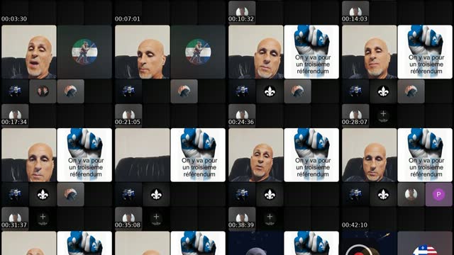Click the host avatar above the 00:24:36 timestamp
Screen dimensions: 454x255
pyautogui.click(x=242, y=115)
